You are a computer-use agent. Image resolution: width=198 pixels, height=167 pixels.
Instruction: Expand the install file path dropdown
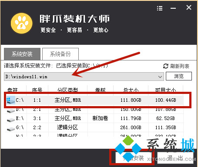click(x=160, y=77)
